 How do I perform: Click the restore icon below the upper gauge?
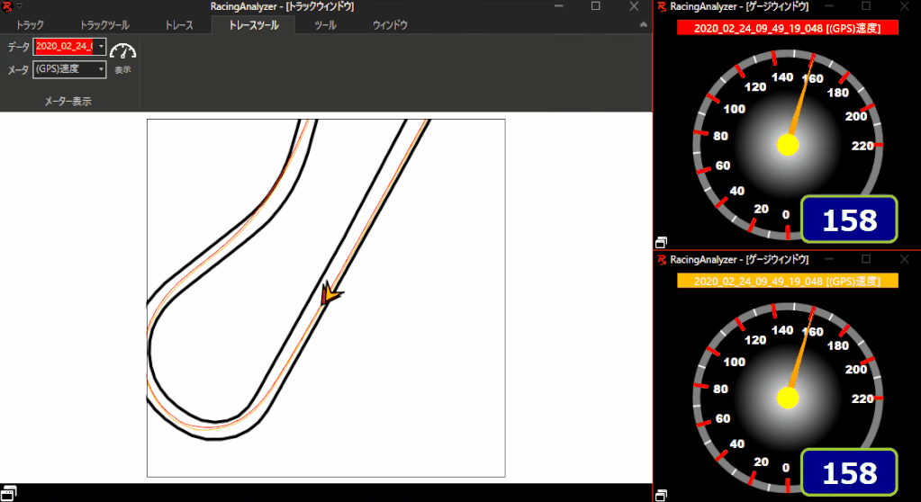662,241
